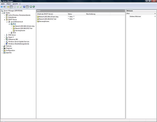157x122 pixels.
Task: Open the ? help menu
Action: tap(20, 4)
